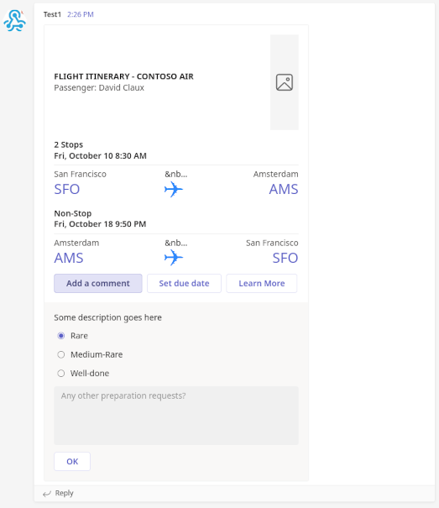Choose the Well-done radio option
This screenshot has width=439, height=508.
61,373
